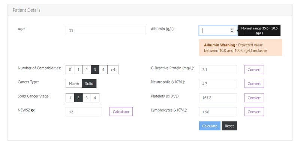Focus the Age input field

106,31
